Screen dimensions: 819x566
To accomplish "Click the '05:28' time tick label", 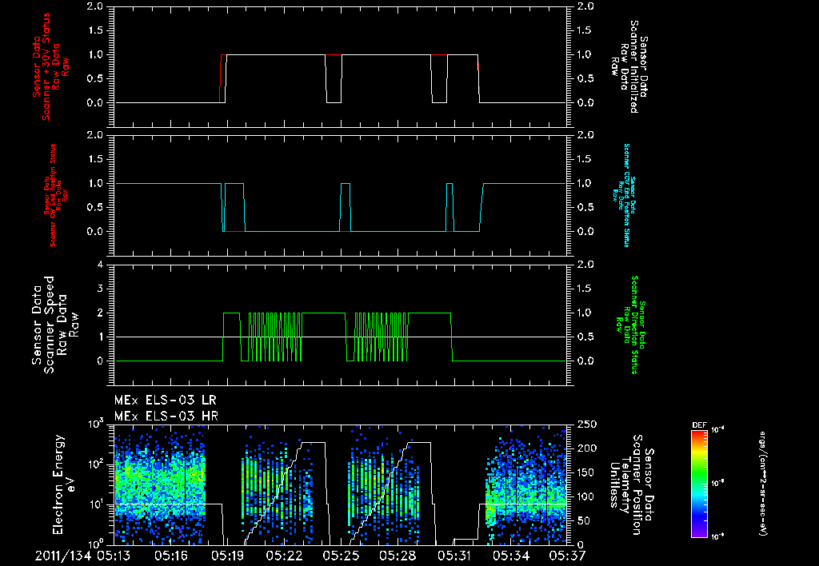I will tap(397, 556).
